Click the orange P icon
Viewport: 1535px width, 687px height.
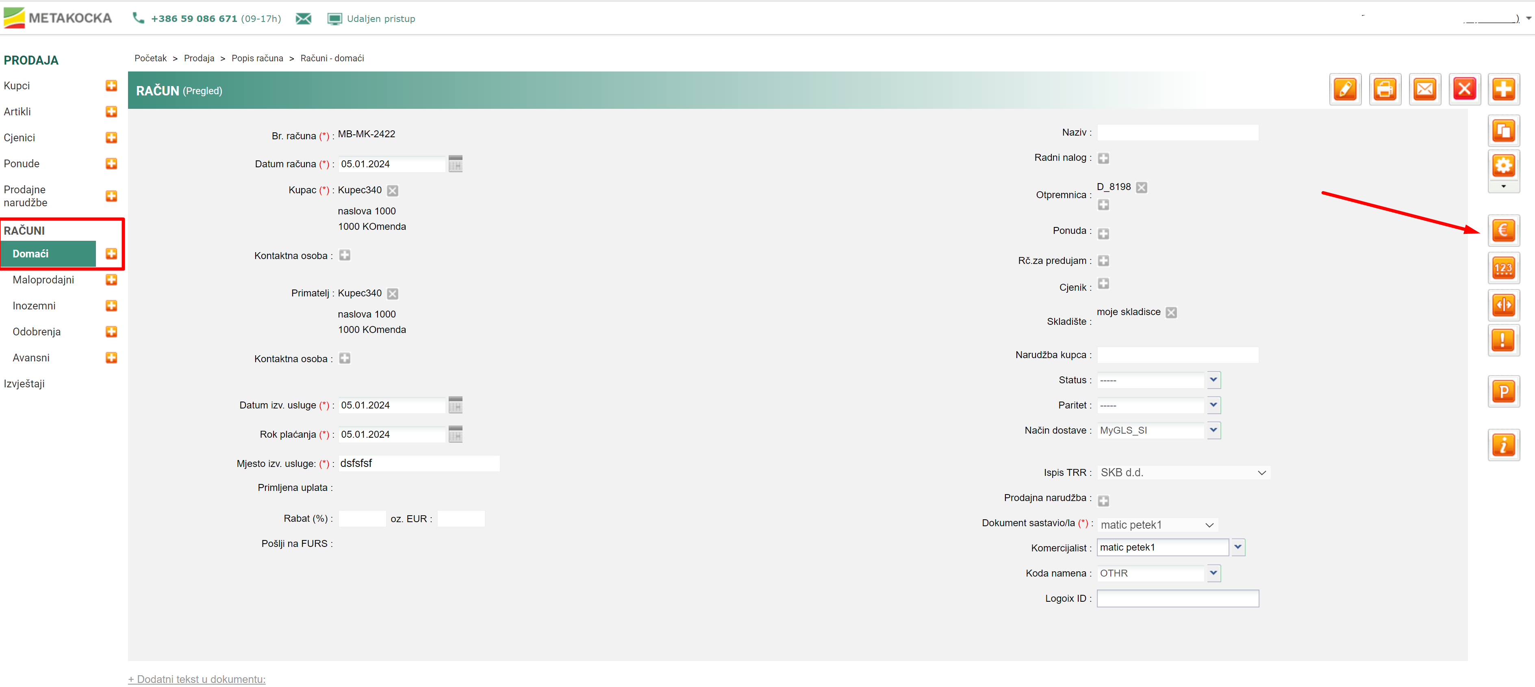1503,391
